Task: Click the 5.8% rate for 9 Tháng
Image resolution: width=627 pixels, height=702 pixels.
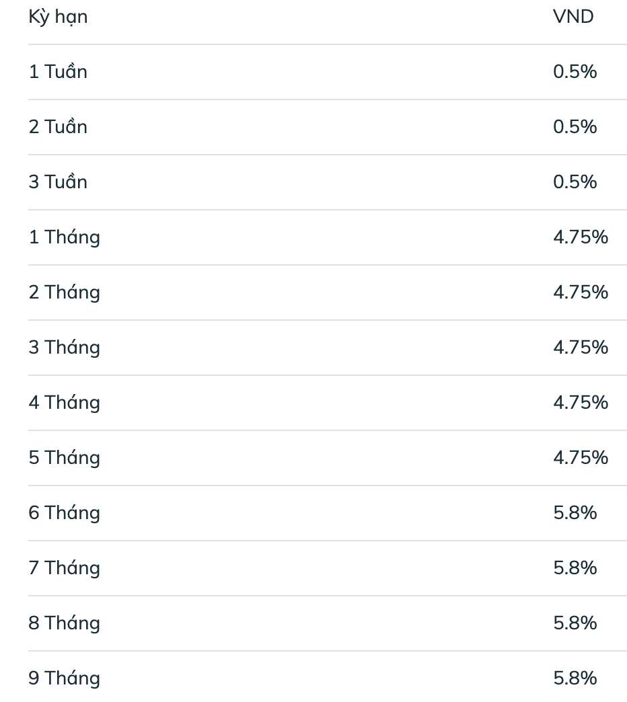Action: [x=575, y=678]
